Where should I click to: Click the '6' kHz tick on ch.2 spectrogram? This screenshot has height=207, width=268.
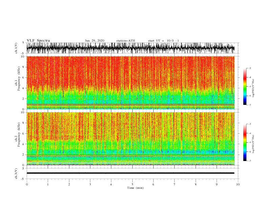[x=23, y=133]
